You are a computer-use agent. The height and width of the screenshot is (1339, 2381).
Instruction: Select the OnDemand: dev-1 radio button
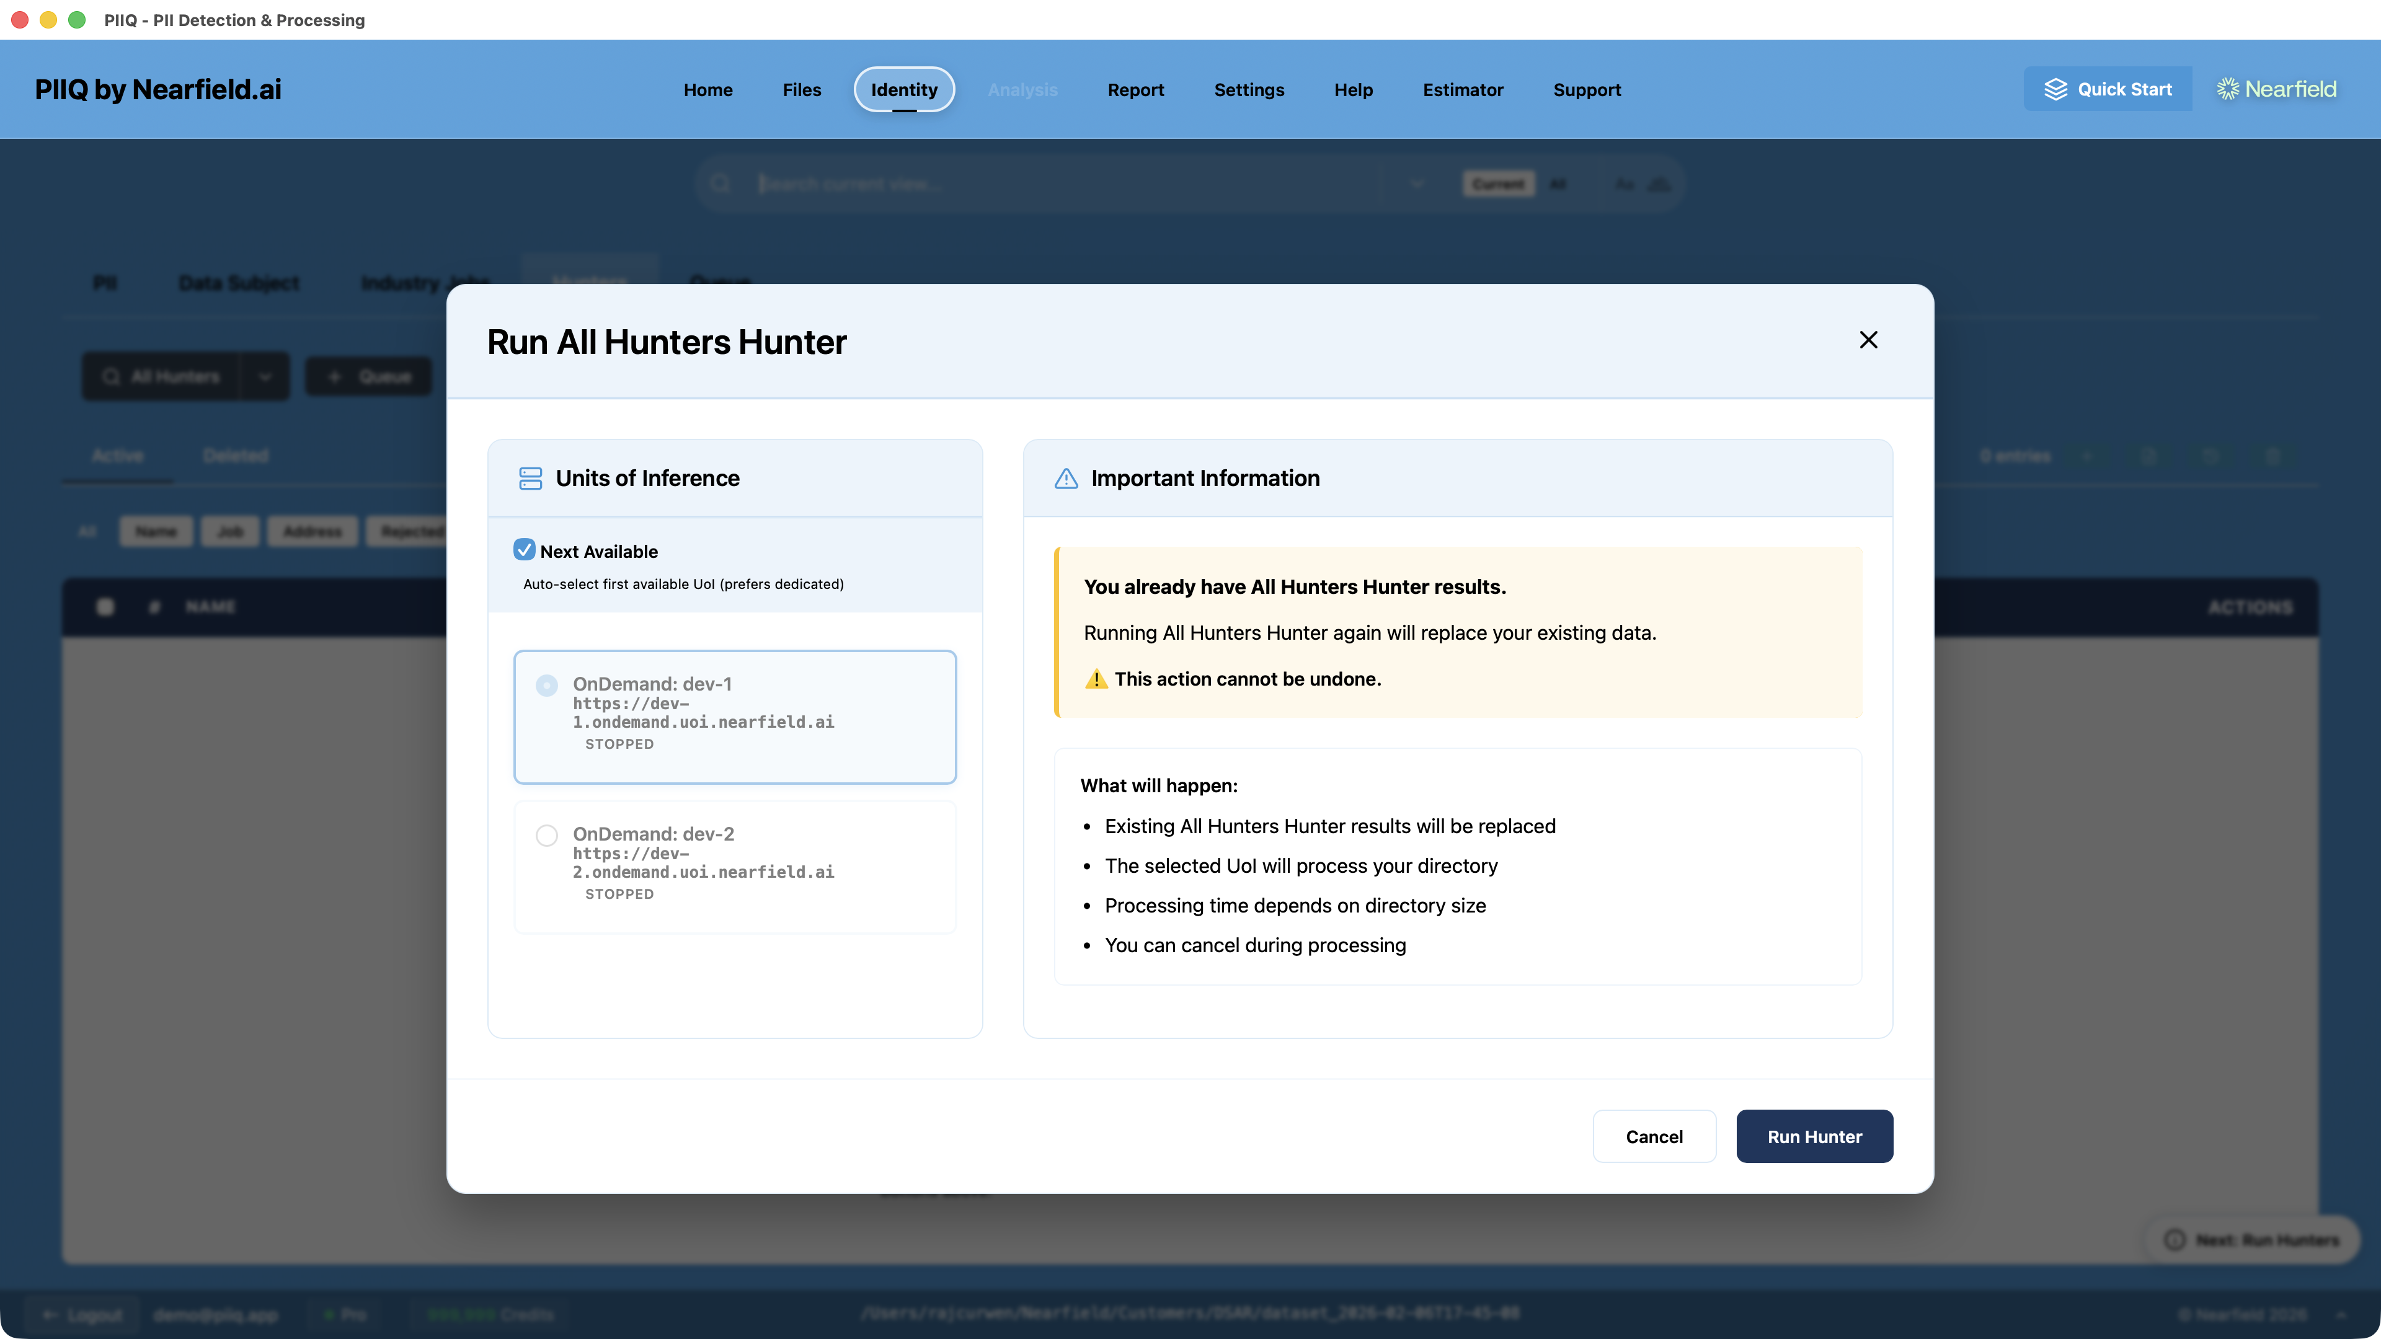546,685
